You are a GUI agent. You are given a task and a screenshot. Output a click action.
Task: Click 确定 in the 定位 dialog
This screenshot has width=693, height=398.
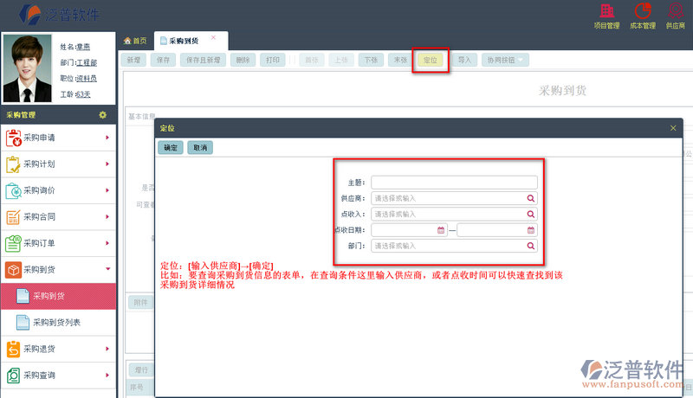click(x=171, y=147)
